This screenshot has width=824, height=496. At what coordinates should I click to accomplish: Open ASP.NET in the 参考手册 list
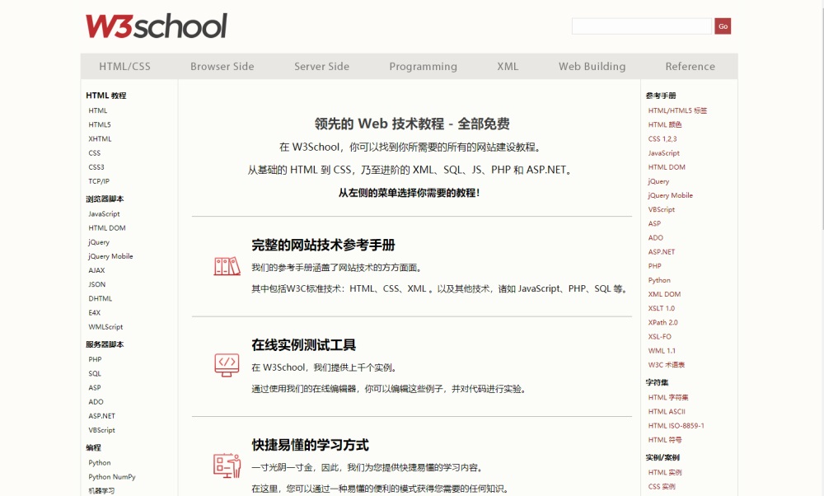(661, 251)
